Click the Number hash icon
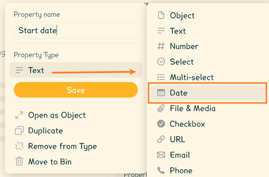 (x=161, y=46)
